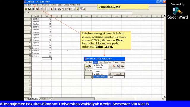Open the Window menu
The image size is (190, 107).
coord(73,5)
